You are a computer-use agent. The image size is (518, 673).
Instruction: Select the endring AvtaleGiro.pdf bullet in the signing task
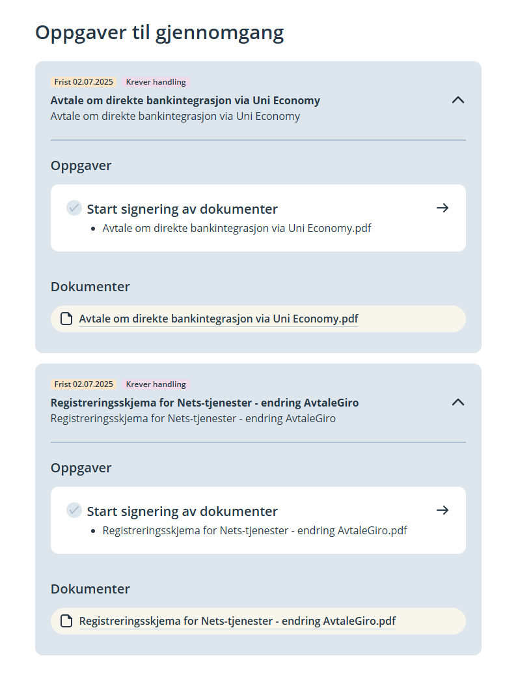(255, 531)
